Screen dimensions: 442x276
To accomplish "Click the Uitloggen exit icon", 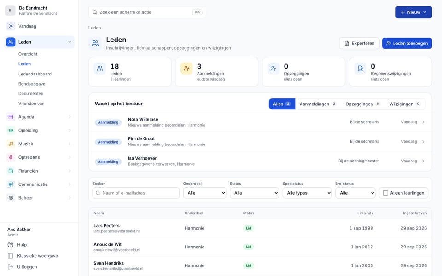I will pyautogui.click(x=11, y=267).
